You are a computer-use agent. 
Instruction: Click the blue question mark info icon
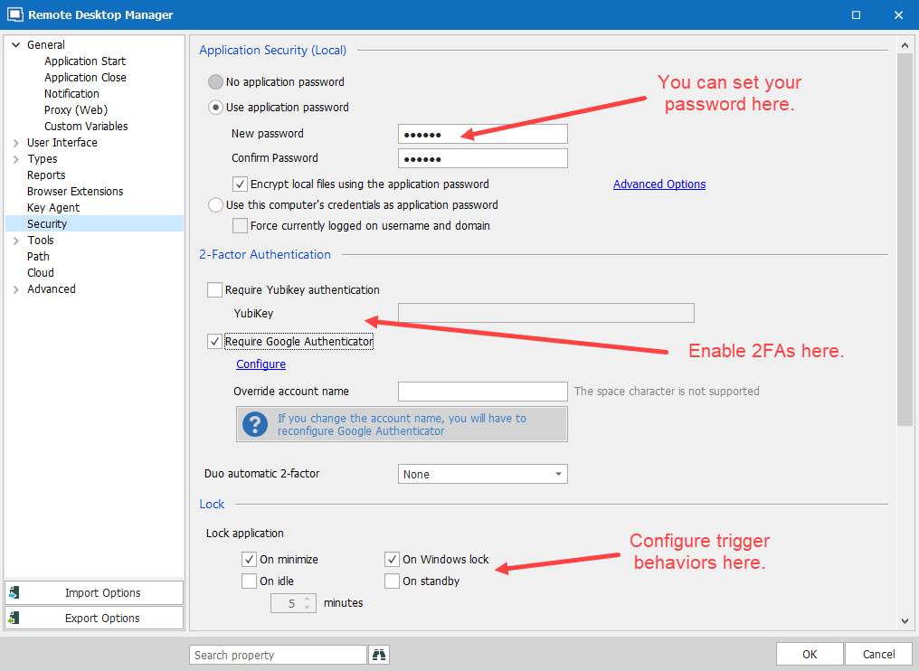pyautogui.click(x=256, y=424)
